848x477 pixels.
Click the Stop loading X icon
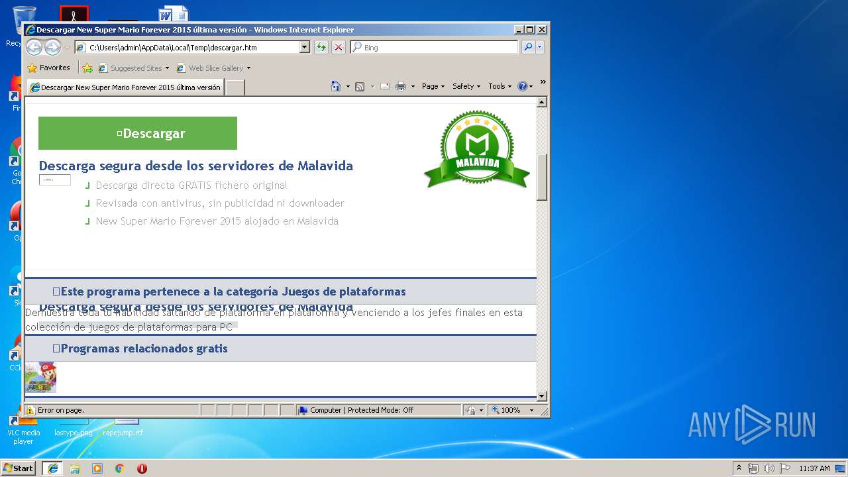339,48
